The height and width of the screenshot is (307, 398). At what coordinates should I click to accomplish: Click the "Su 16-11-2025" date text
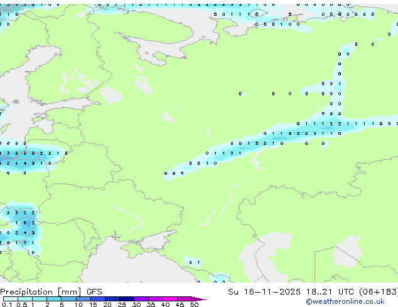264,292
